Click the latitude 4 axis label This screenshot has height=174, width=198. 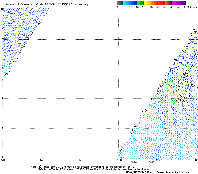(2, 98)
